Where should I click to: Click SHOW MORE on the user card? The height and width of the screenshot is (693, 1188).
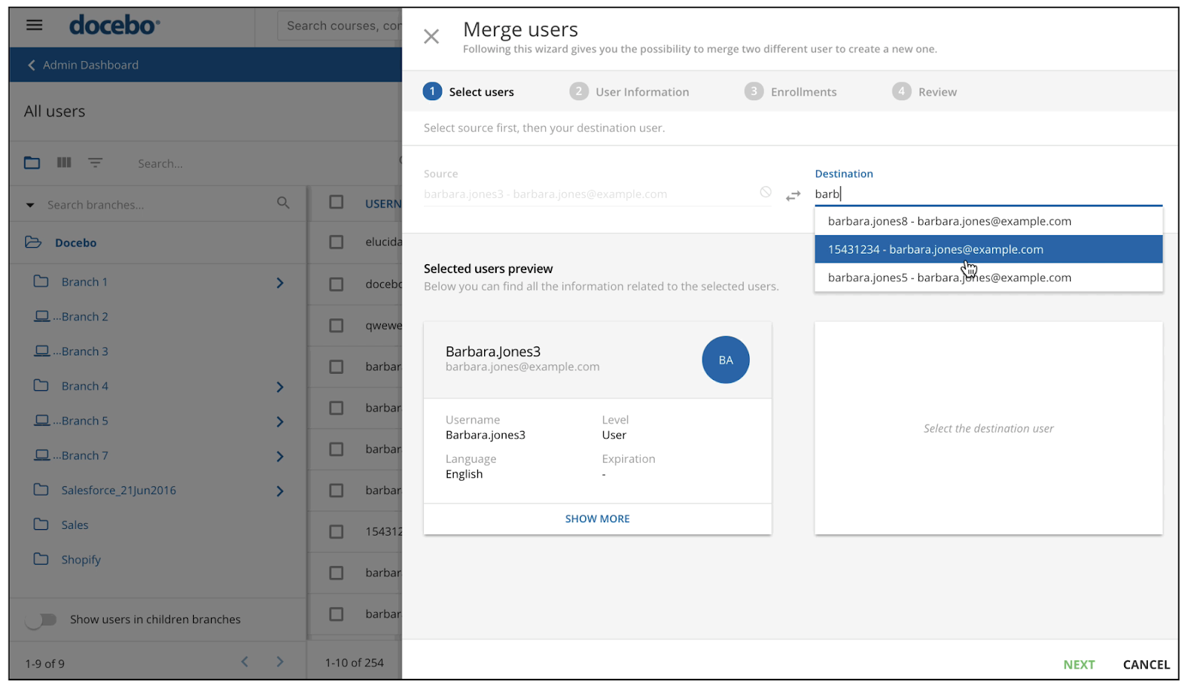(x=597, y=519)
